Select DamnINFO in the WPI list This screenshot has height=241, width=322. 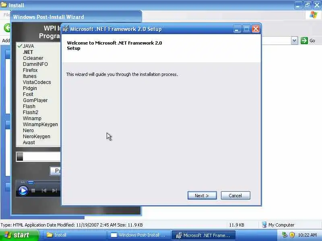tap(35, 64)
